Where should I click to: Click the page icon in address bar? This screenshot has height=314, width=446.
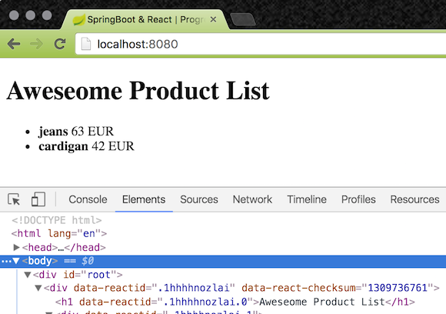[86, 44]
